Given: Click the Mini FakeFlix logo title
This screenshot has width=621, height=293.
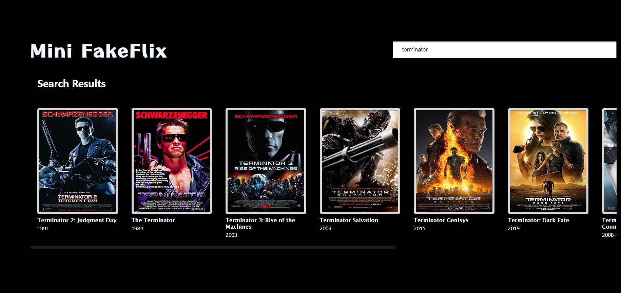Looking at the screenshot, I should coord(99,51).
